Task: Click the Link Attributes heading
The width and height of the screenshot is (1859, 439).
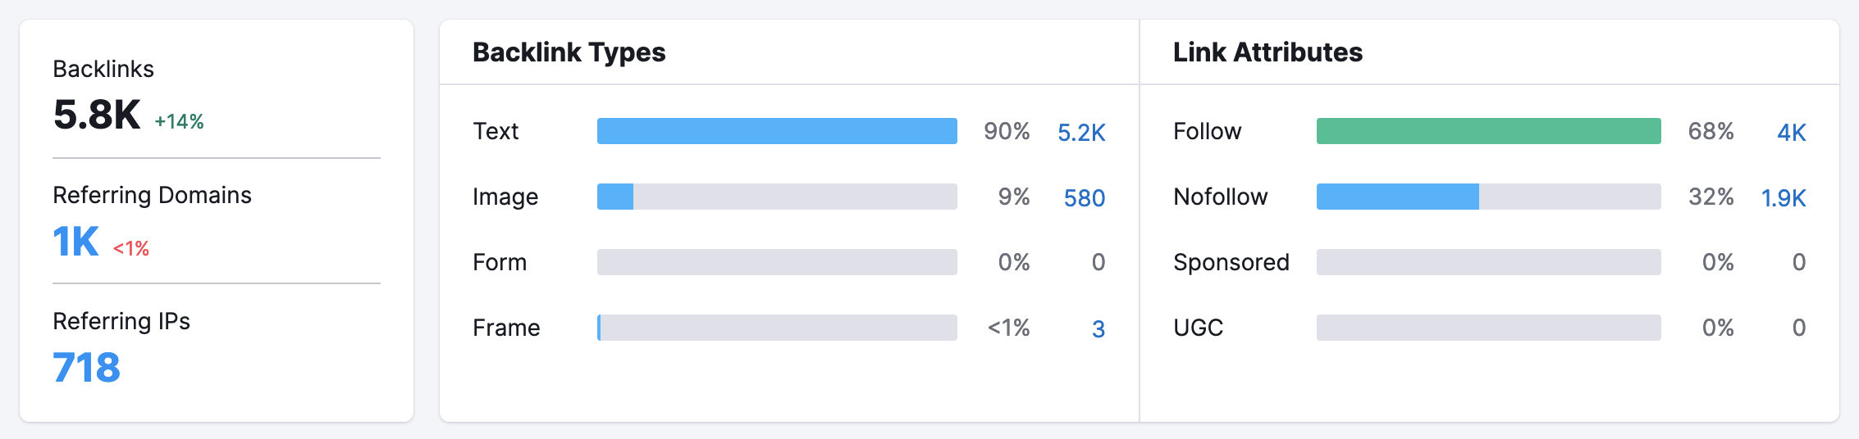Action: coord(1267,52)
